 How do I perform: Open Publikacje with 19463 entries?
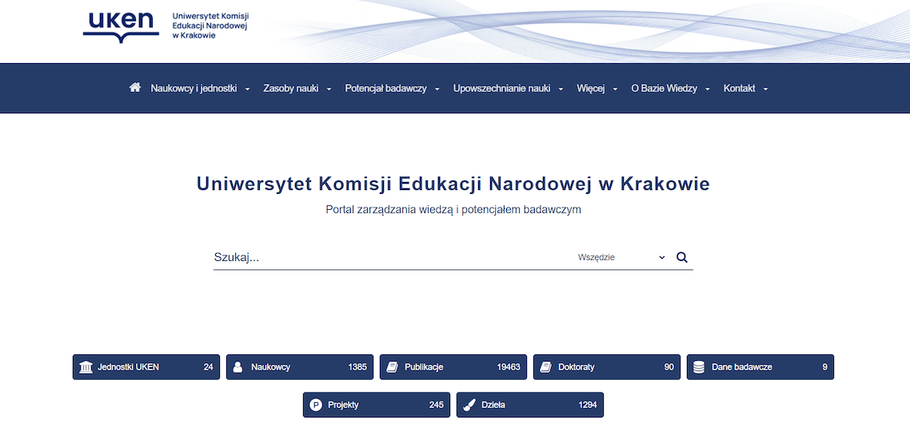coord(453,367)
